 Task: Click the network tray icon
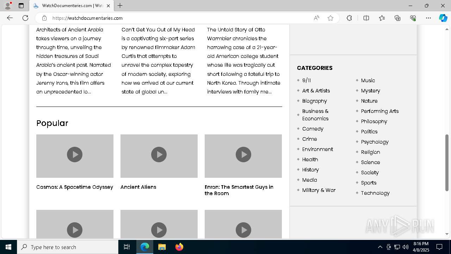pos(397,247)
